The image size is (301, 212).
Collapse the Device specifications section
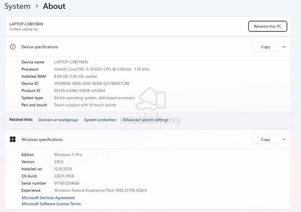click(284, 47)
